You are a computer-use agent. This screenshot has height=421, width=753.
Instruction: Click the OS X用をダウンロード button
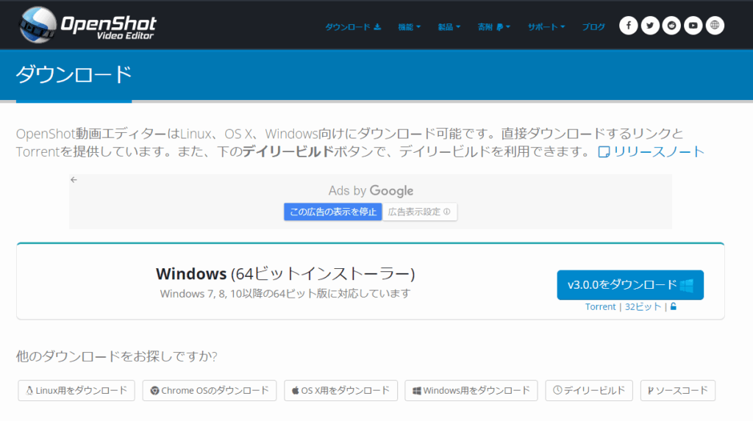(340, 390)
